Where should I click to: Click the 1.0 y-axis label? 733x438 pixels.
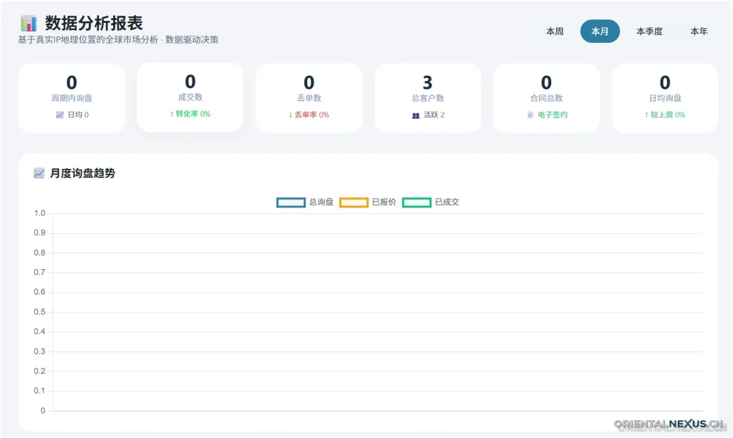40,213
